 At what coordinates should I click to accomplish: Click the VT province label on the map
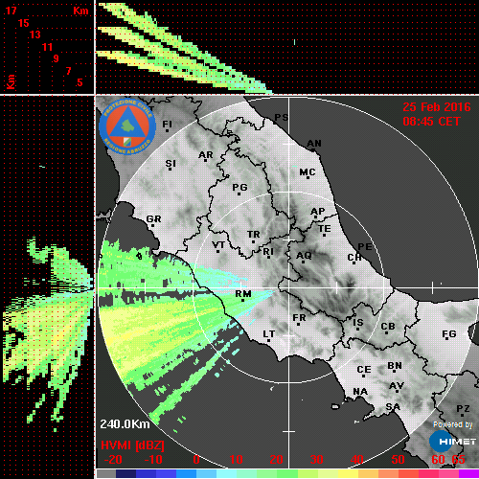218,245
